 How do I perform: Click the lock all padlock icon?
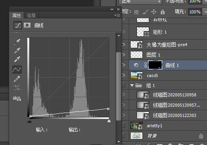pyautogui.click(x=163, y=12)
